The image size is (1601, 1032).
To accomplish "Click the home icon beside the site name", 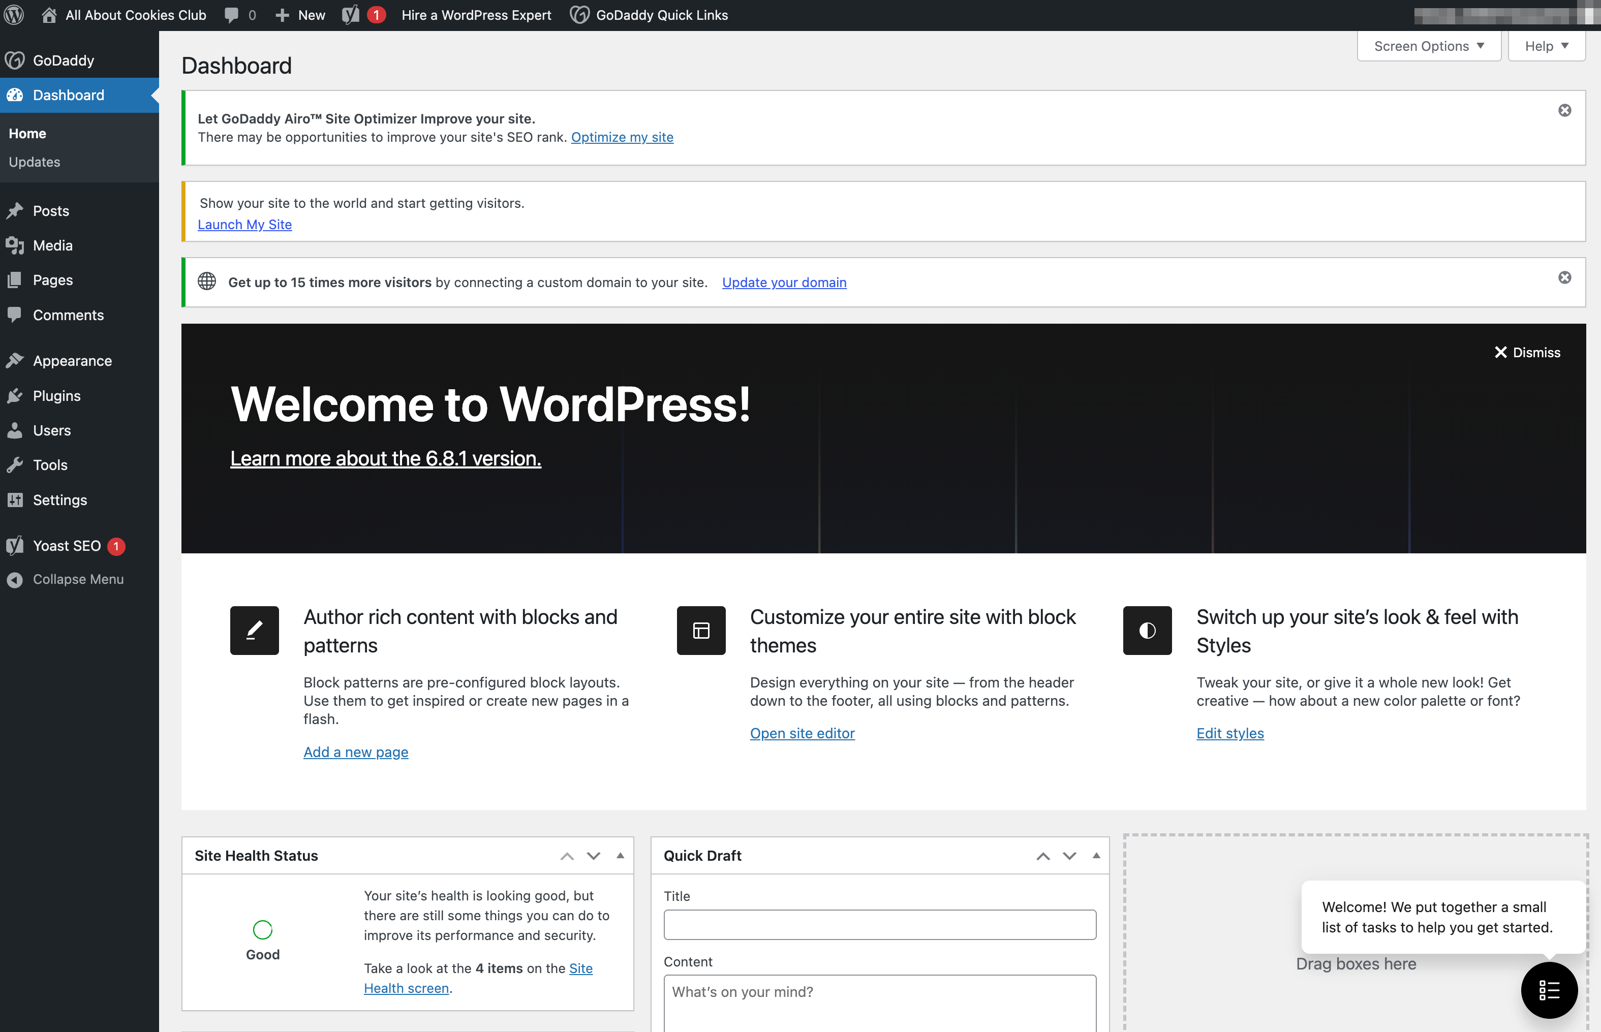I will coord(49,15).
